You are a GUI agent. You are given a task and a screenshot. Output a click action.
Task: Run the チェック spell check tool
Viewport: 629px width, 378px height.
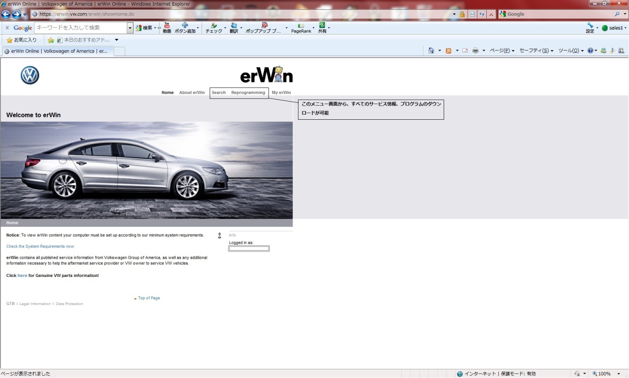tap(214, 28)
